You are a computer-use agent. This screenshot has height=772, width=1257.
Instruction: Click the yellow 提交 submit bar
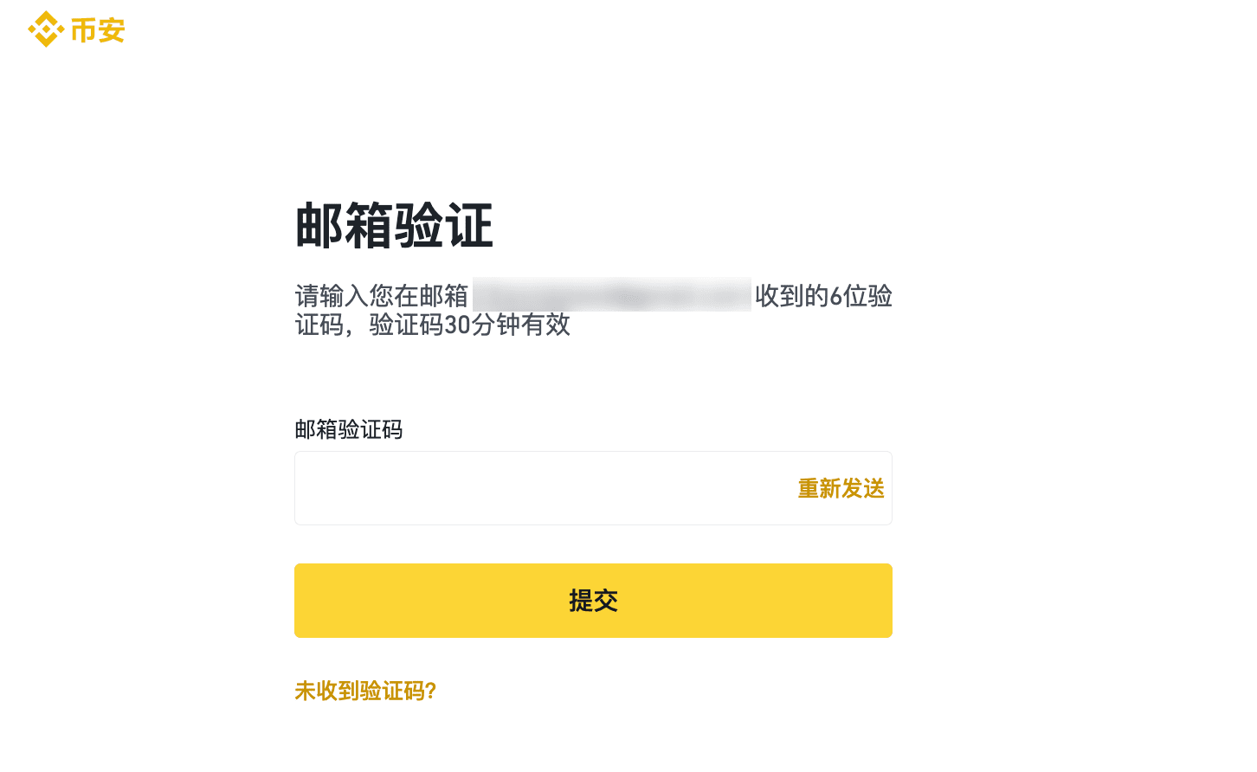(593, 601)
